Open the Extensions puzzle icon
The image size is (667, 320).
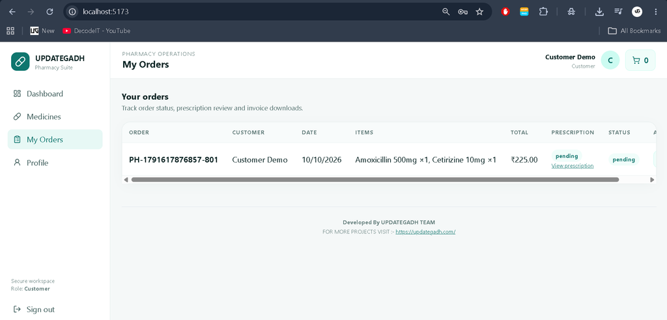(543, 12)
